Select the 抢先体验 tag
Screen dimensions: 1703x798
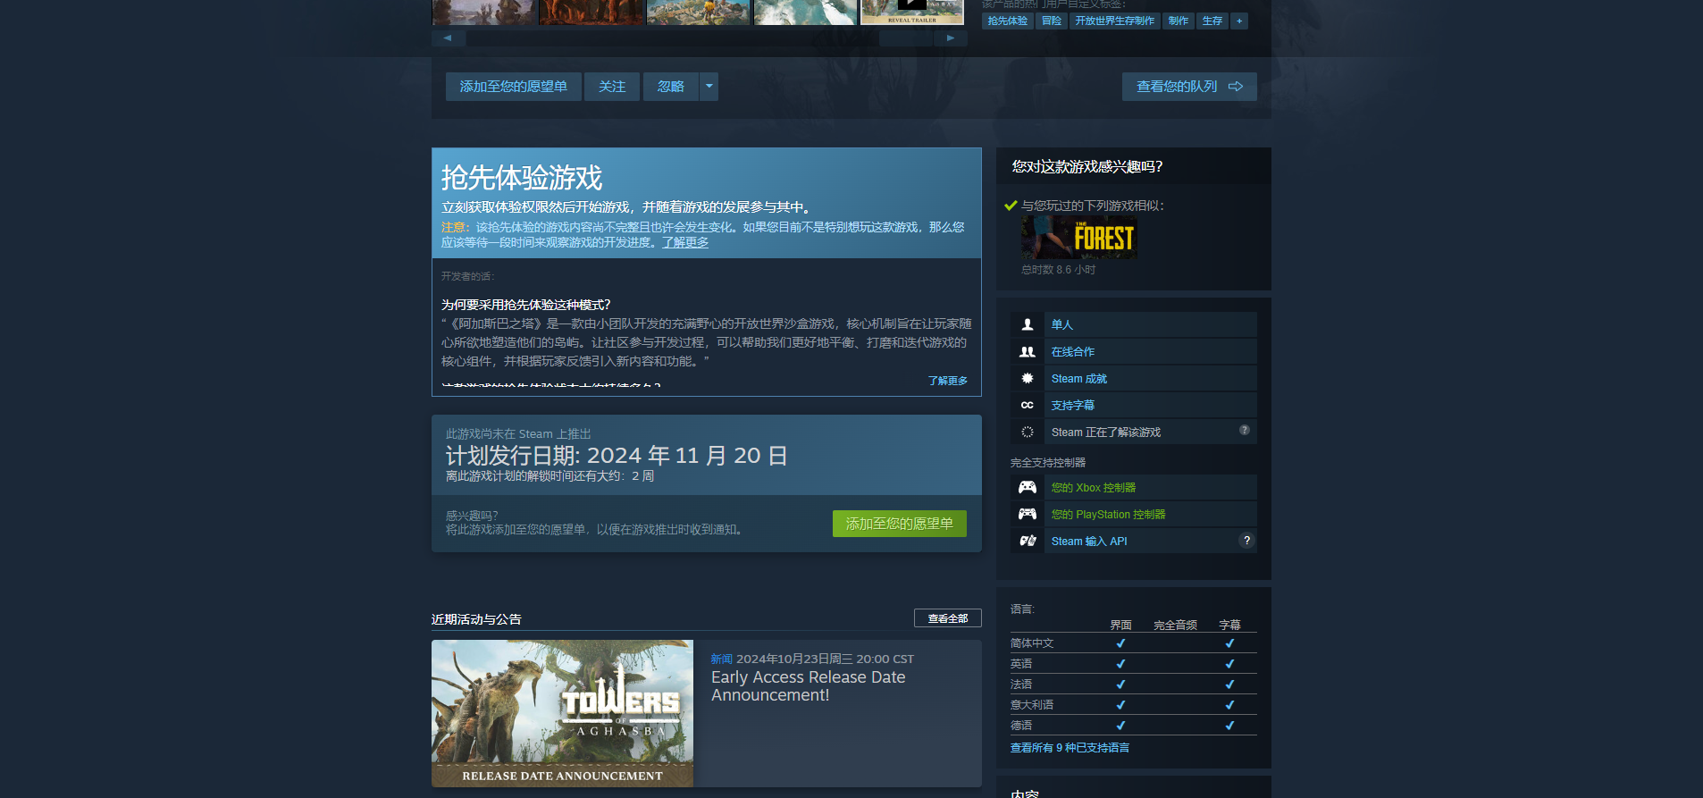(x=1007, y=21)
